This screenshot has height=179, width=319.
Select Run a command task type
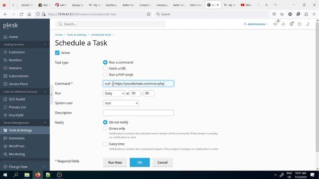pos(105,62)
